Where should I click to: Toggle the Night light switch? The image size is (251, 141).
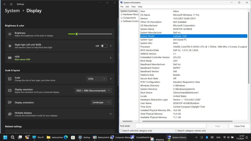(104, 46)
